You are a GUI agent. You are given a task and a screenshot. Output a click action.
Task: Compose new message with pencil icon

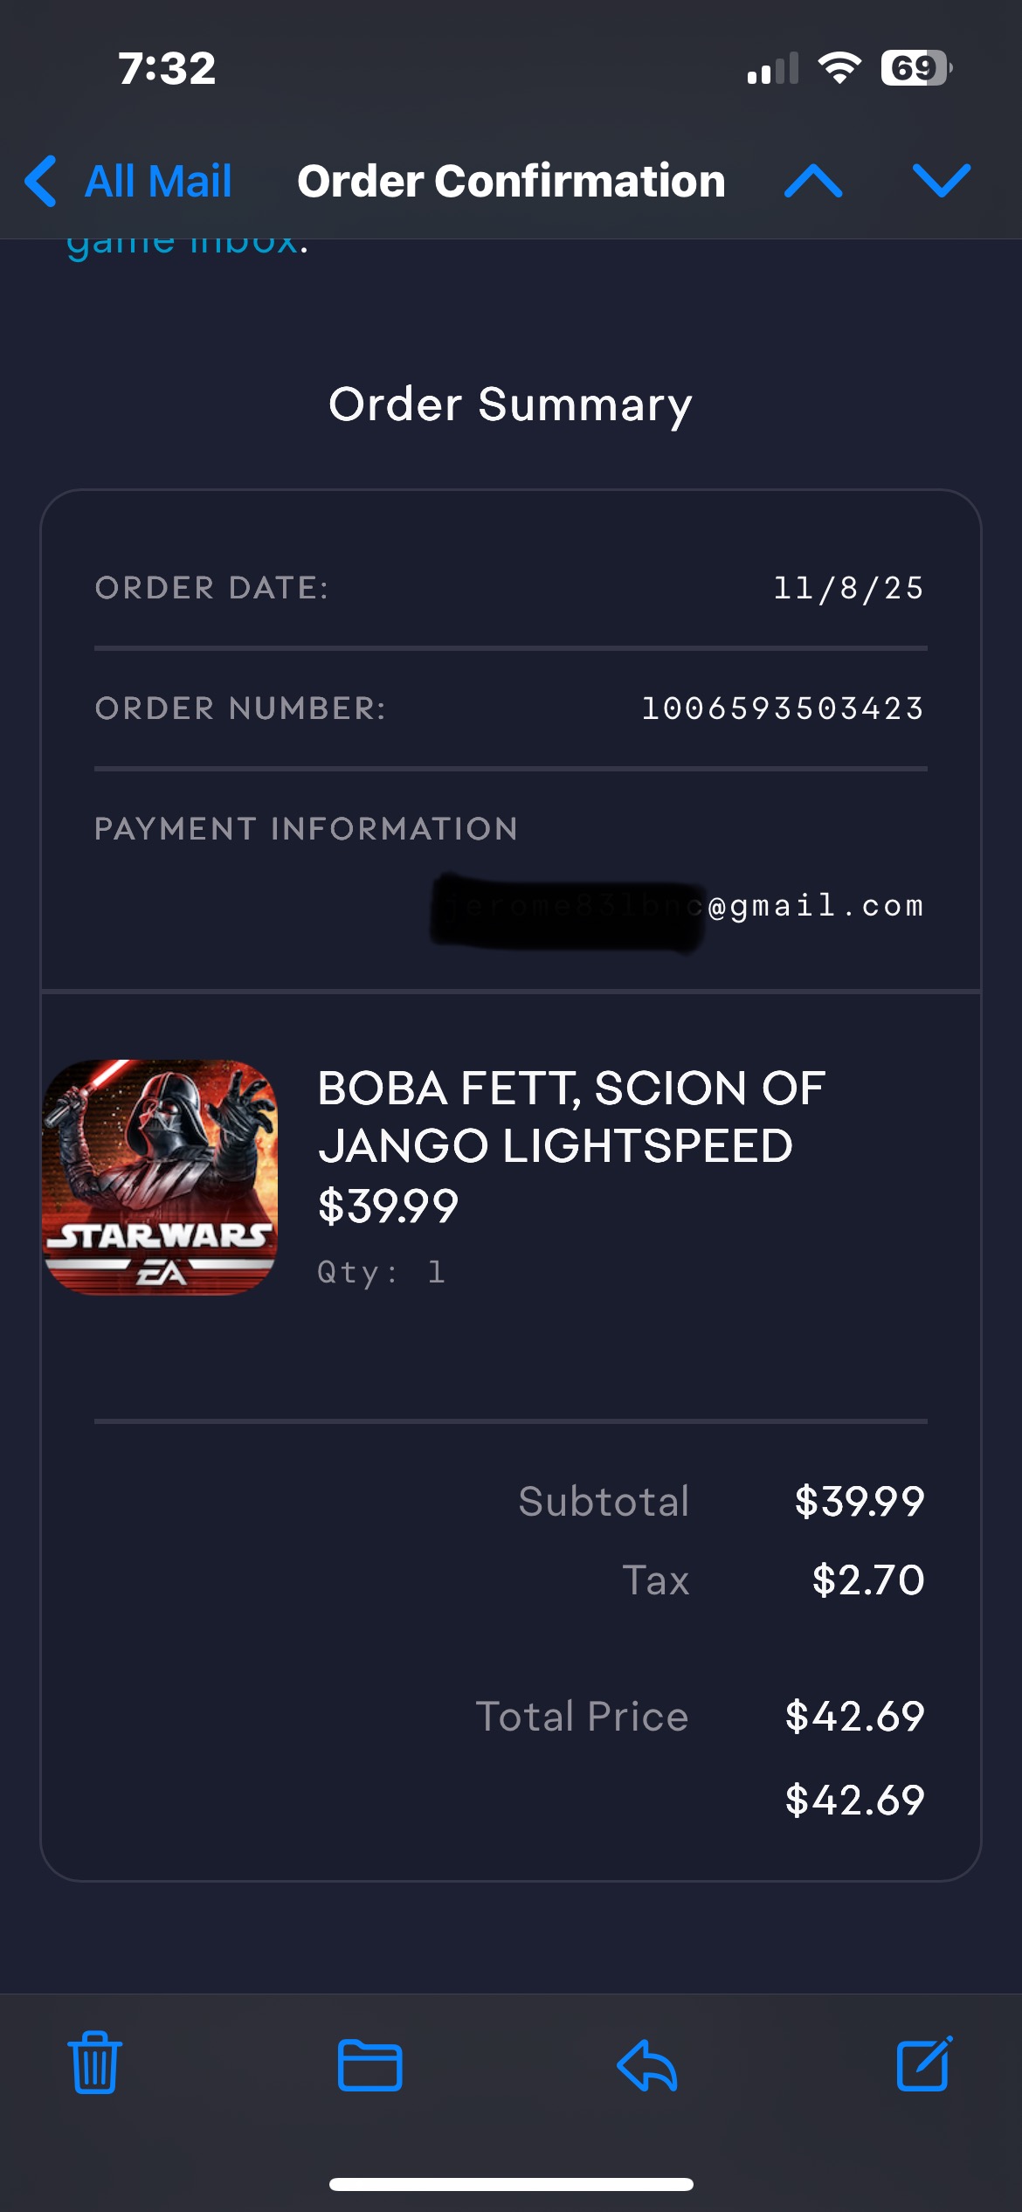click(x=924, y=2063)
